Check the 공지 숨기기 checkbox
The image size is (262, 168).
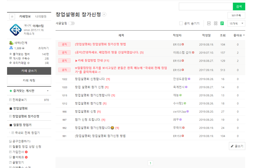[181, 24]
